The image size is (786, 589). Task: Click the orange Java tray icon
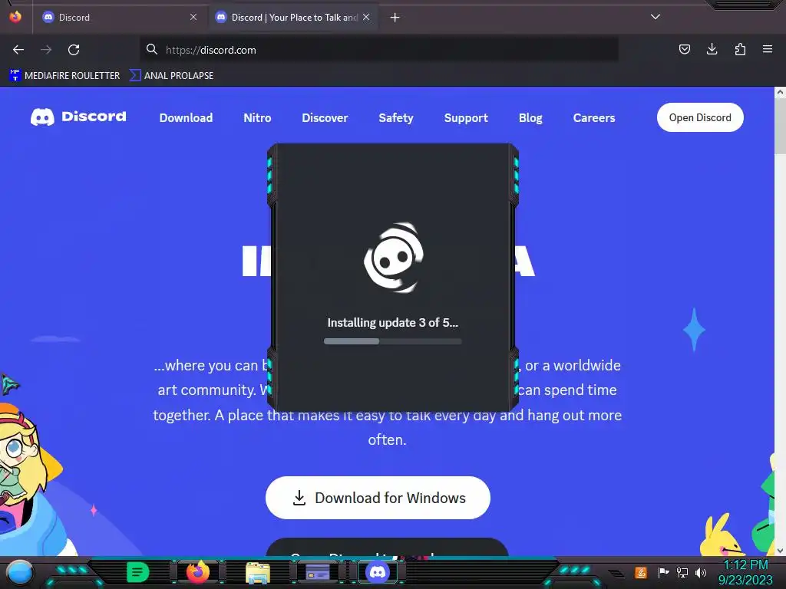[x=641, y=572]
